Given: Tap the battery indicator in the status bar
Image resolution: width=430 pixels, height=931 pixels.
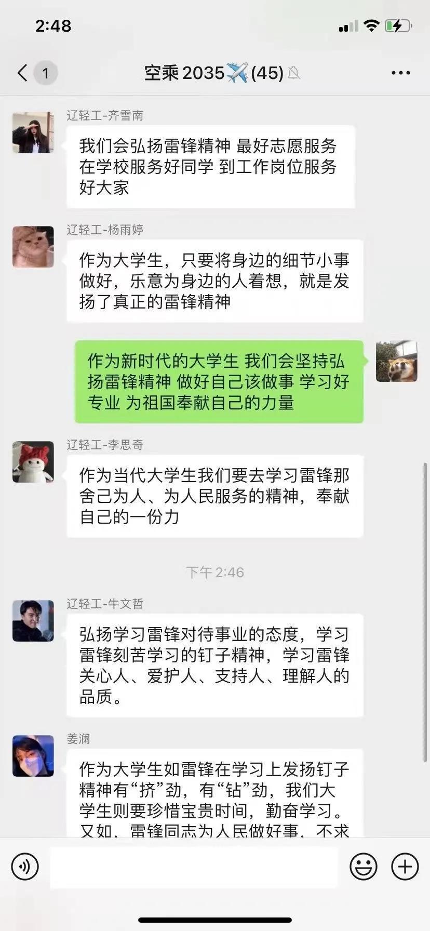Looking at the screenshot, I should click(398, 25).
